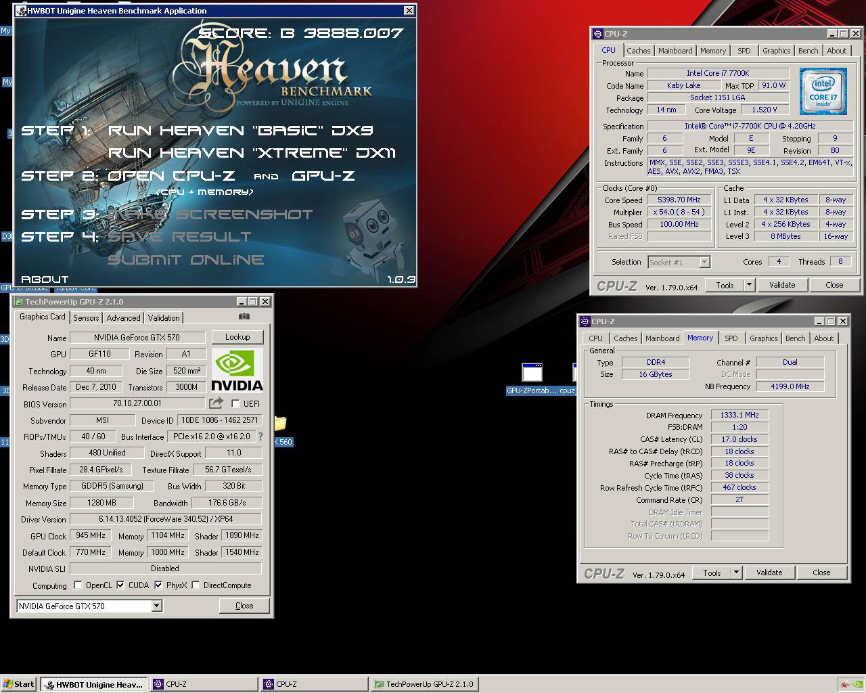Viewport: 866px width, 693px height.
Task: Click the Driver Version field in GPU-Z
Action: pos(166,519)
